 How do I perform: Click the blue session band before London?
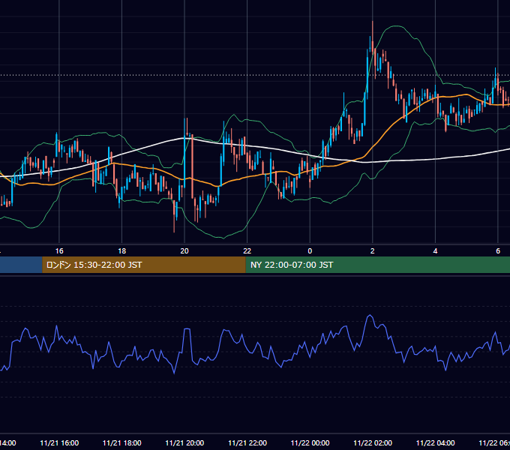(x=21, y=265)
